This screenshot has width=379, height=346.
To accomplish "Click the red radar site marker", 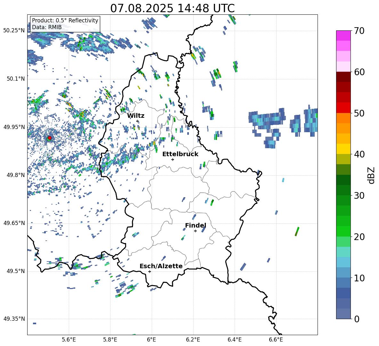I will coord(50,138).
